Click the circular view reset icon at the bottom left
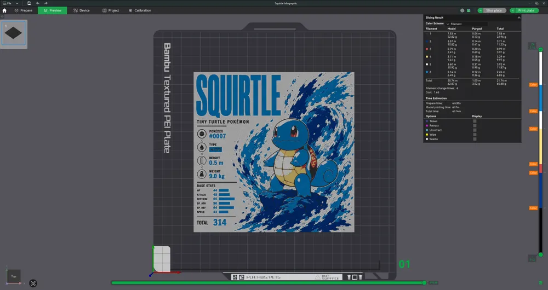Screen dimensions: 548x290 coord(33,283)
